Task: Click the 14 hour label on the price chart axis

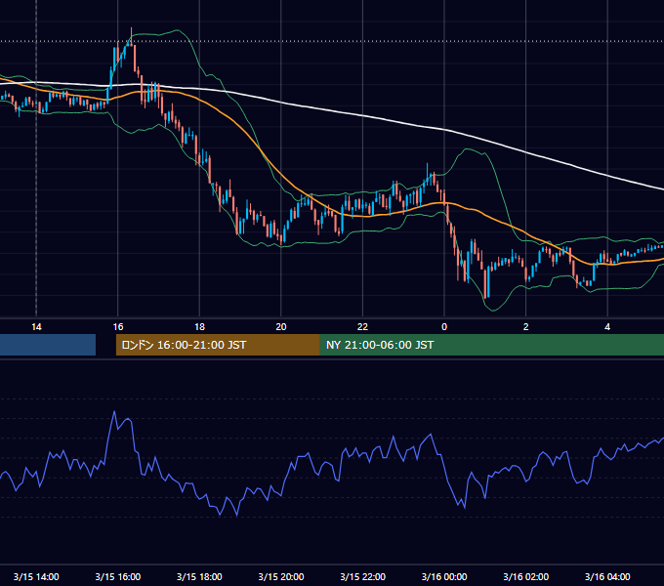Action: pyautogui.click(x=36, y=327)
